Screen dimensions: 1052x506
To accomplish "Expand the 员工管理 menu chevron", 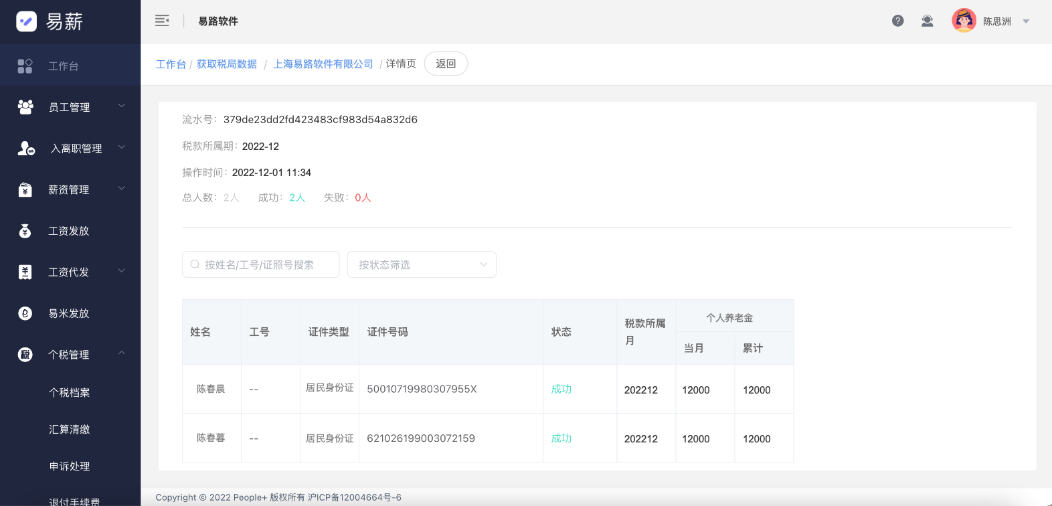I will [122, 106].
